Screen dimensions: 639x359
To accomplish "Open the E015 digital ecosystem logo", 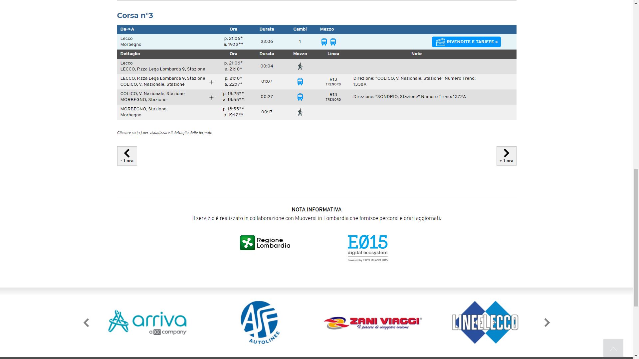I will [x=367, y=248].
